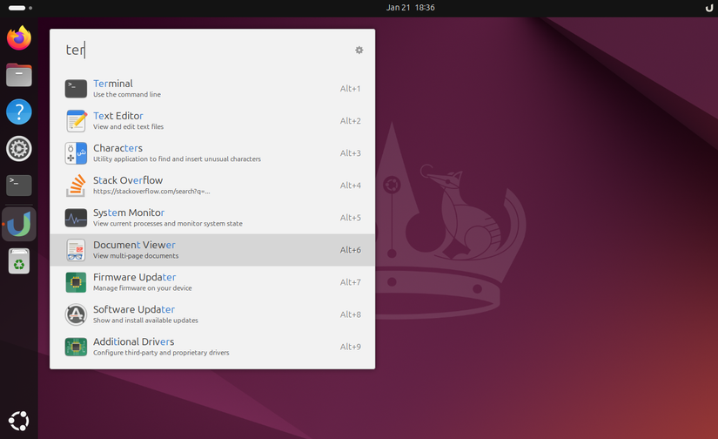Click the Alt+1 shortcut label
This screenshot has width=718, height=439.
coord(351,89)
